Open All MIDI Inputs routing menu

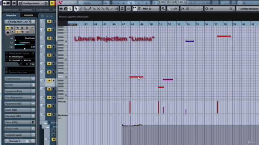(20, 57)
